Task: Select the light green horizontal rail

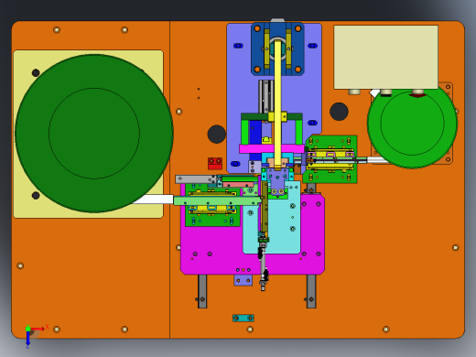Action: click(217, 200)
